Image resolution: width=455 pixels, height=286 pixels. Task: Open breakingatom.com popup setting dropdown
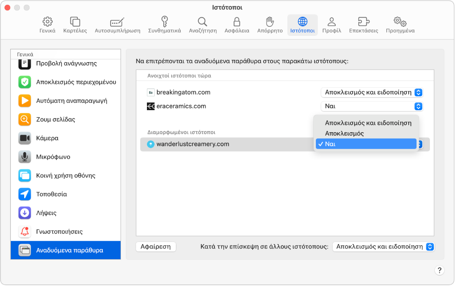[x=372, y=92]
